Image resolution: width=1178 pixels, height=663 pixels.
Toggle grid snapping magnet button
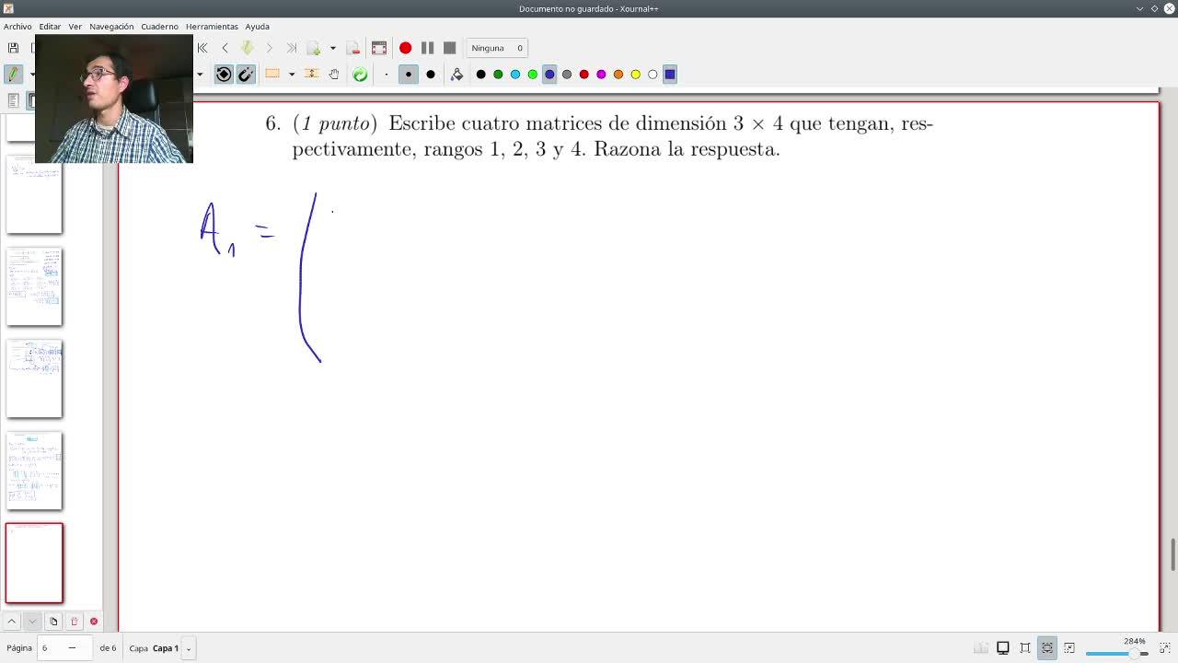click(x=246, y=75)
